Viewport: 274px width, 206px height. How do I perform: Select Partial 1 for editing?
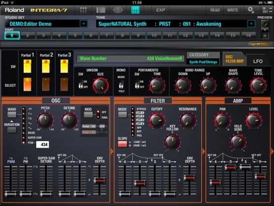pos(28,84)
